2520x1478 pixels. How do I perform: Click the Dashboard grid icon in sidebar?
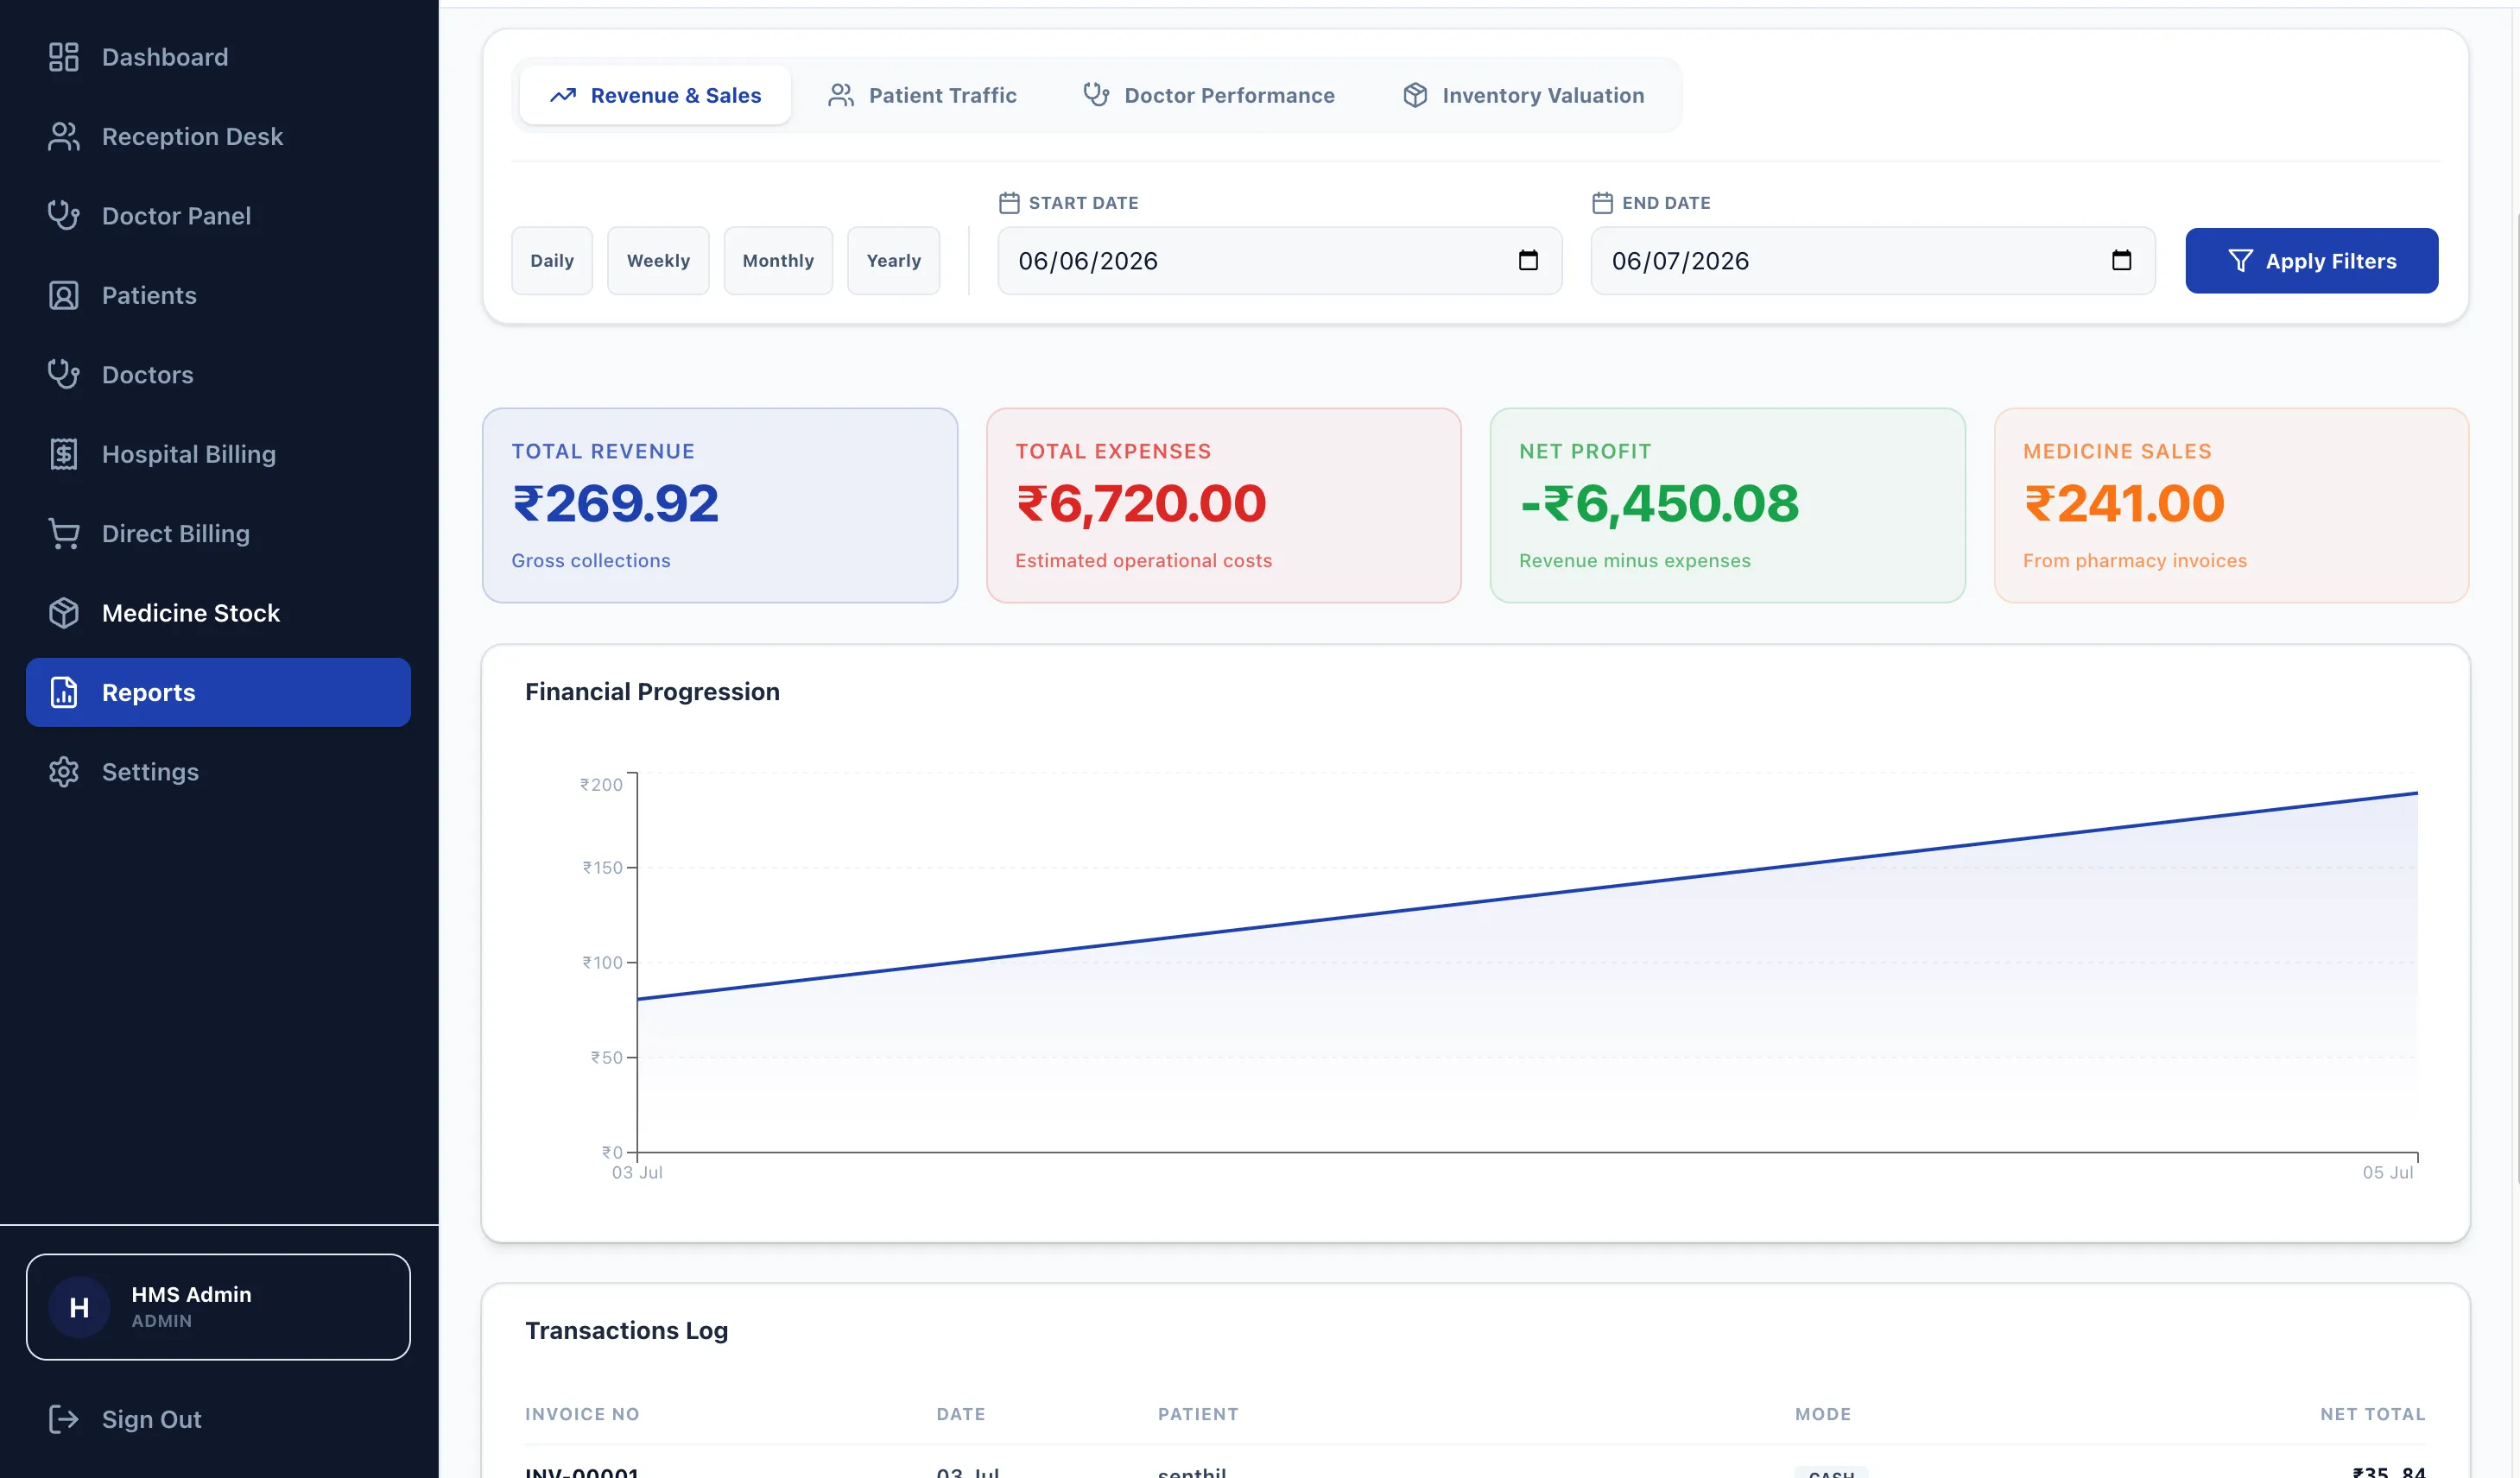(63, 57)
